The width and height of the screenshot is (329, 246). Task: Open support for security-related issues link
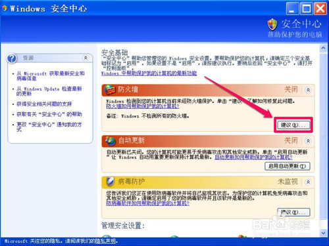(x=44, y=104)
